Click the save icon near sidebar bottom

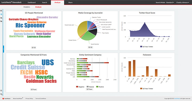(x=1, y=91)
